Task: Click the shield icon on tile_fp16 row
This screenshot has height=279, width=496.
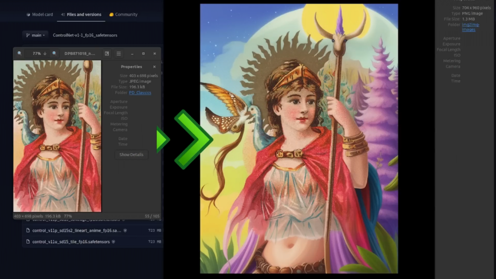Action: pyautogui.click(x=113, y=242)
